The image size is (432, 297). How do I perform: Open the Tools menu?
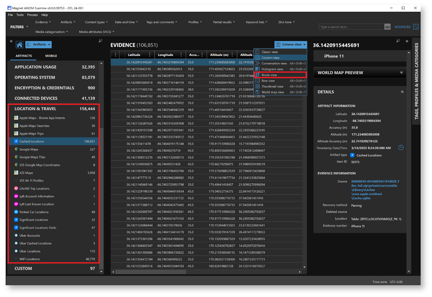[20, 15]
